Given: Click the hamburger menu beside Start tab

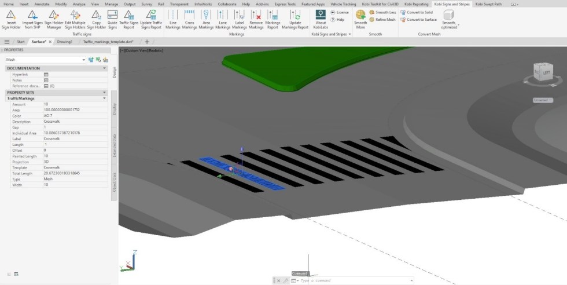Looking at the screenshot, I should 6,42.
